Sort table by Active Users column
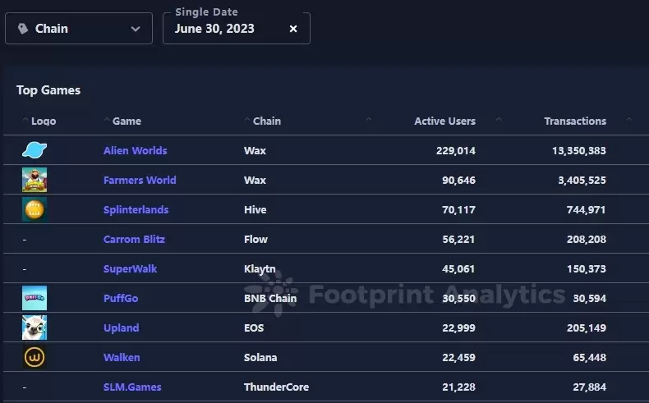649x403 pixels. (x=444, y=121)
